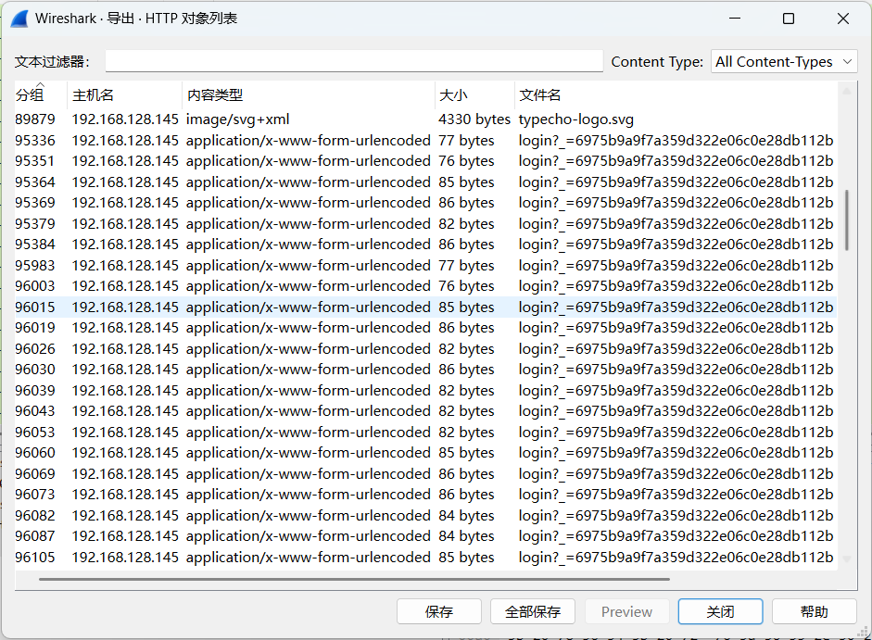Screen dimensions: 872x640
Task: Click the 4330 bytes size cell
Action: coord(474,119)
